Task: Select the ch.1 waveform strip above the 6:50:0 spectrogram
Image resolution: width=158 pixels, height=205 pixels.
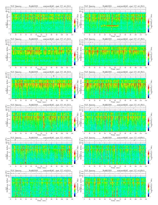Action: (x=115, y=9)
